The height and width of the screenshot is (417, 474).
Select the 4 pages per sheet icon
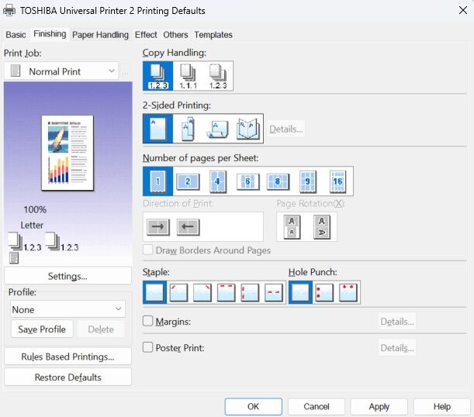(x=217, y=181)
